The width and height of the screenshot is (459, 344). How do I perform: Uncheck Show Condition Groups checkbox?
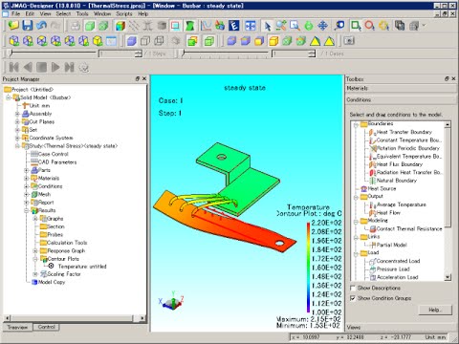pyautogui.click(x=353, y=298)
